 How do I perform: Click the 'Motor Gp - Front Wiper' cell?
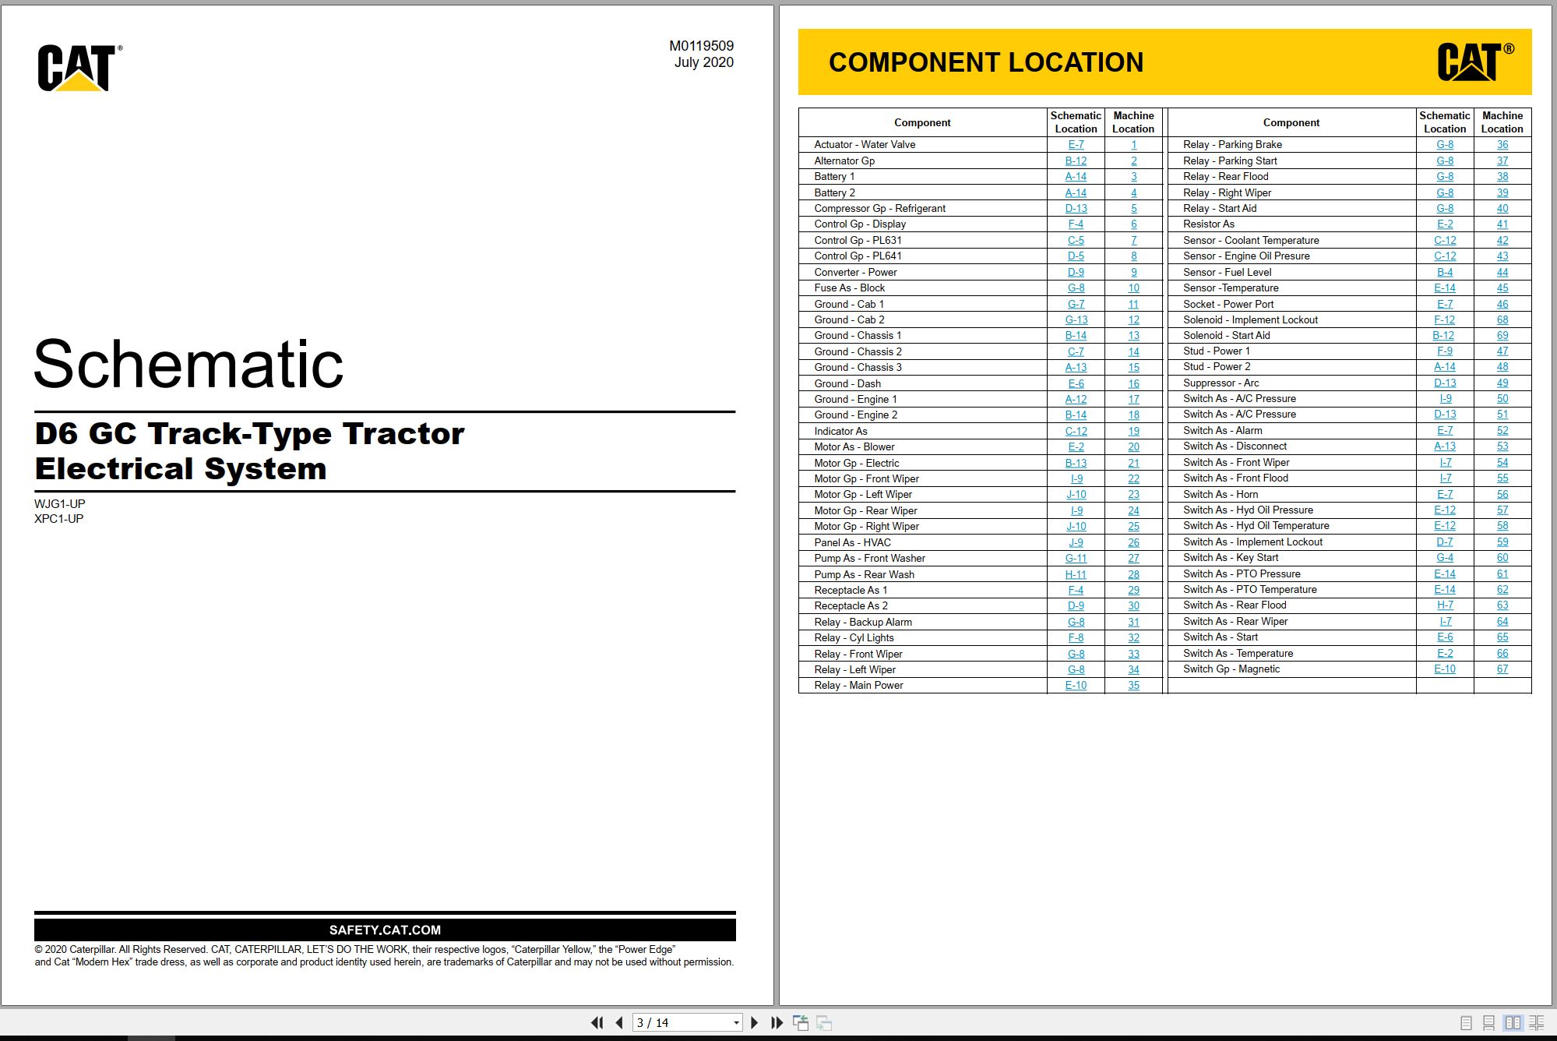pos(923,479)
